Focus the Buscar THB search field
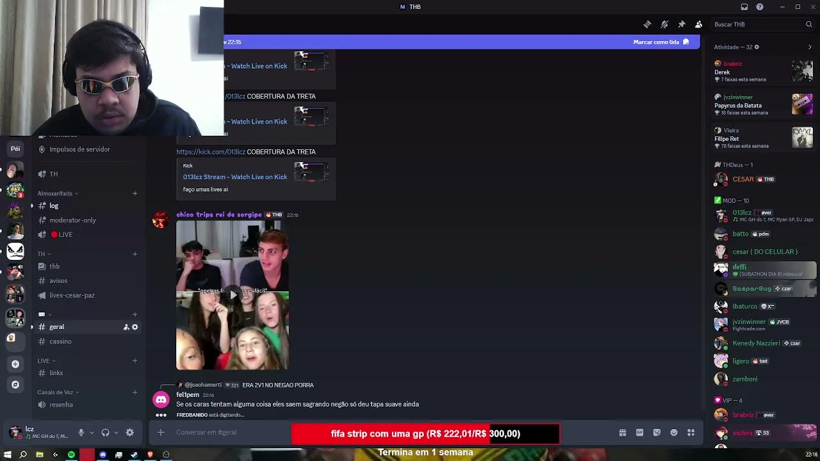 (762, 24)
